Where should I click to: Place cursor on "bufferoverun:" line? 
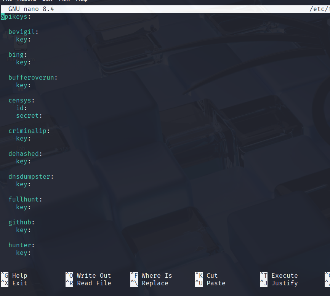(33, 78)
